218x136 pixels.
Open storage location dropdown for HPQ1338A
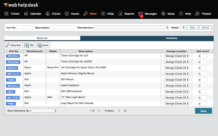click(x=176, y=62)
